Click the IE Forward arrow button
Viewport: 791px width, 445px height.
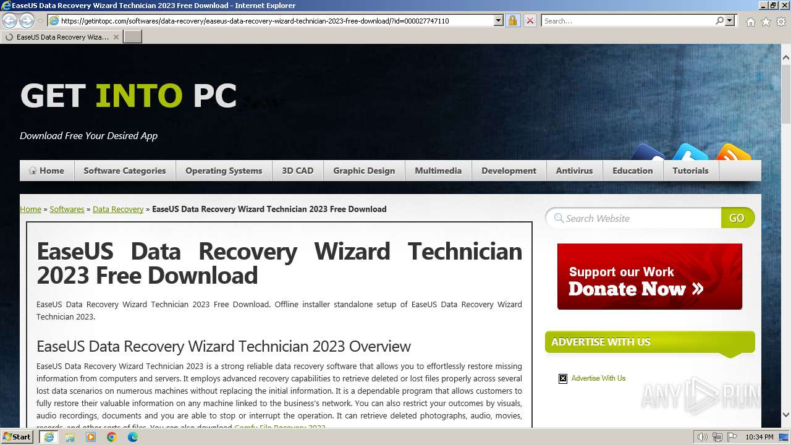27,21
